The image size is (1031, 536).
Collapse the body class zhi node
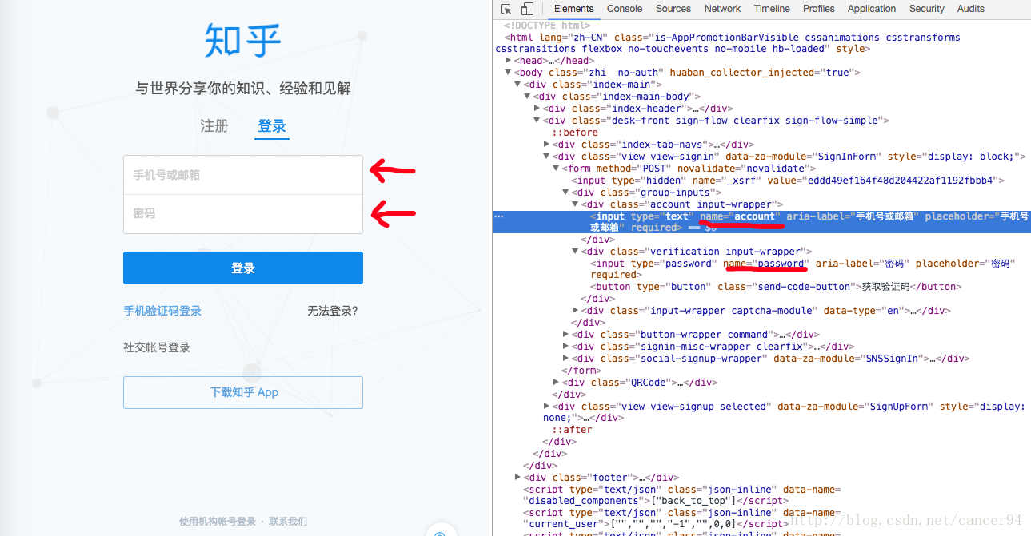pos(508,73)
